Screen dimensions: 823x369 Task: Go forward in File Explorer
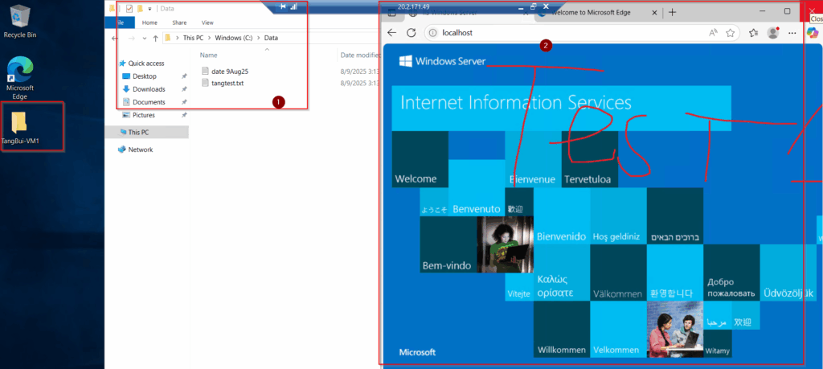(131, 39)
